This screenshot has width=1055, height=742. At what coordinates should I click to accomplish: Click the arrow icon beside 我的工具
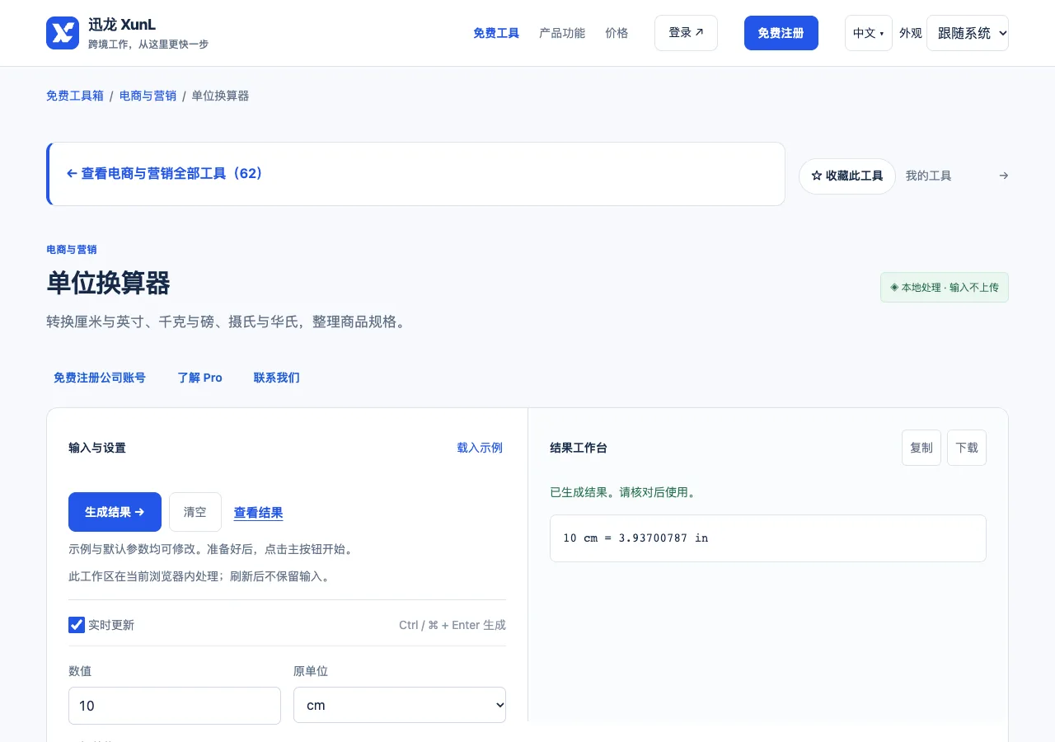tap(1003, 176)
